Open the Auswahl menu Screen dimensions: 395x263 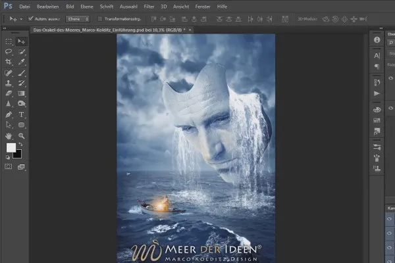pos(128,7)
